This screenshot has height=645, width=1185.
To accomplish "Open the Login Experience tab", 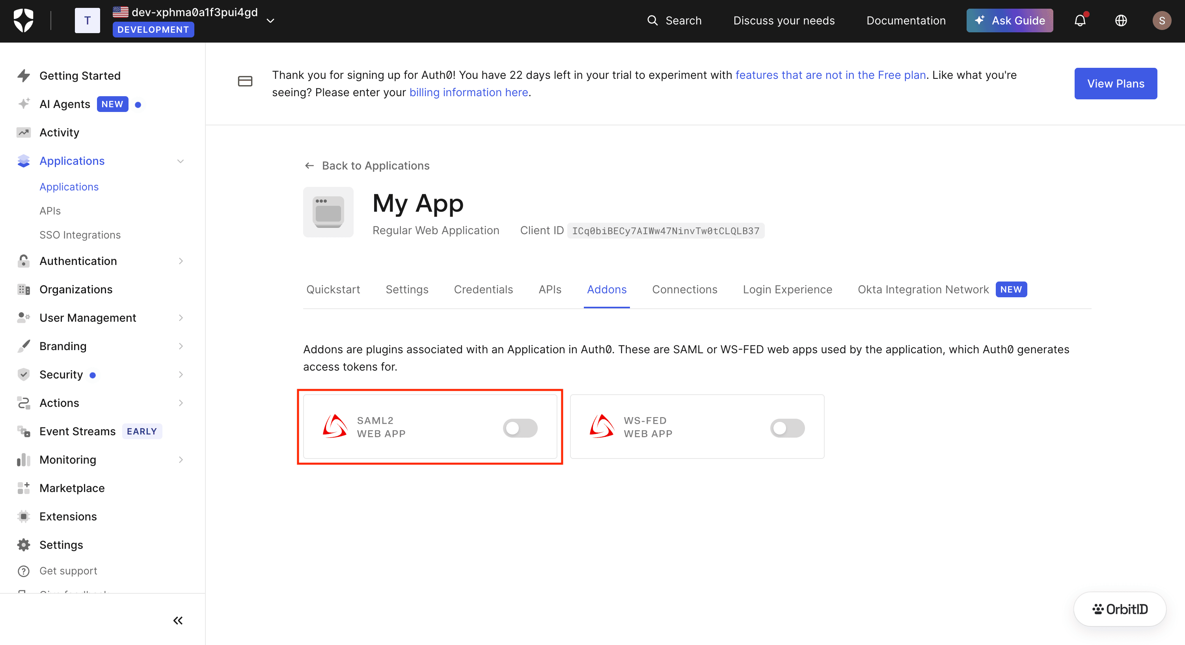I will tap(787, 289).
